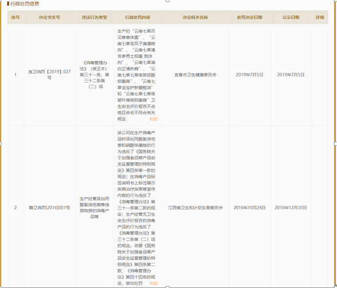Screen dimensions: 337x288
Task: Select the 公示日期 column header
Action: tap(291, 17)
